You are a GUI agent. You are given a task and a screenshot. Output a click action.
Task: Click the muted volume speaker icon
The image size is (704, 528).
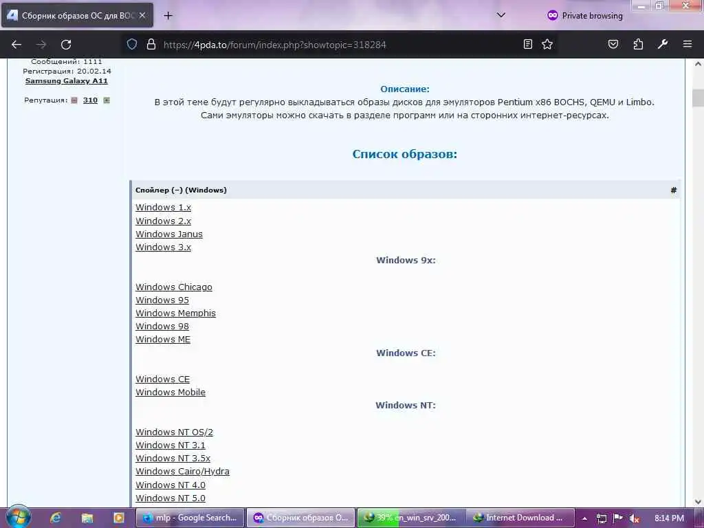point(634,518)
